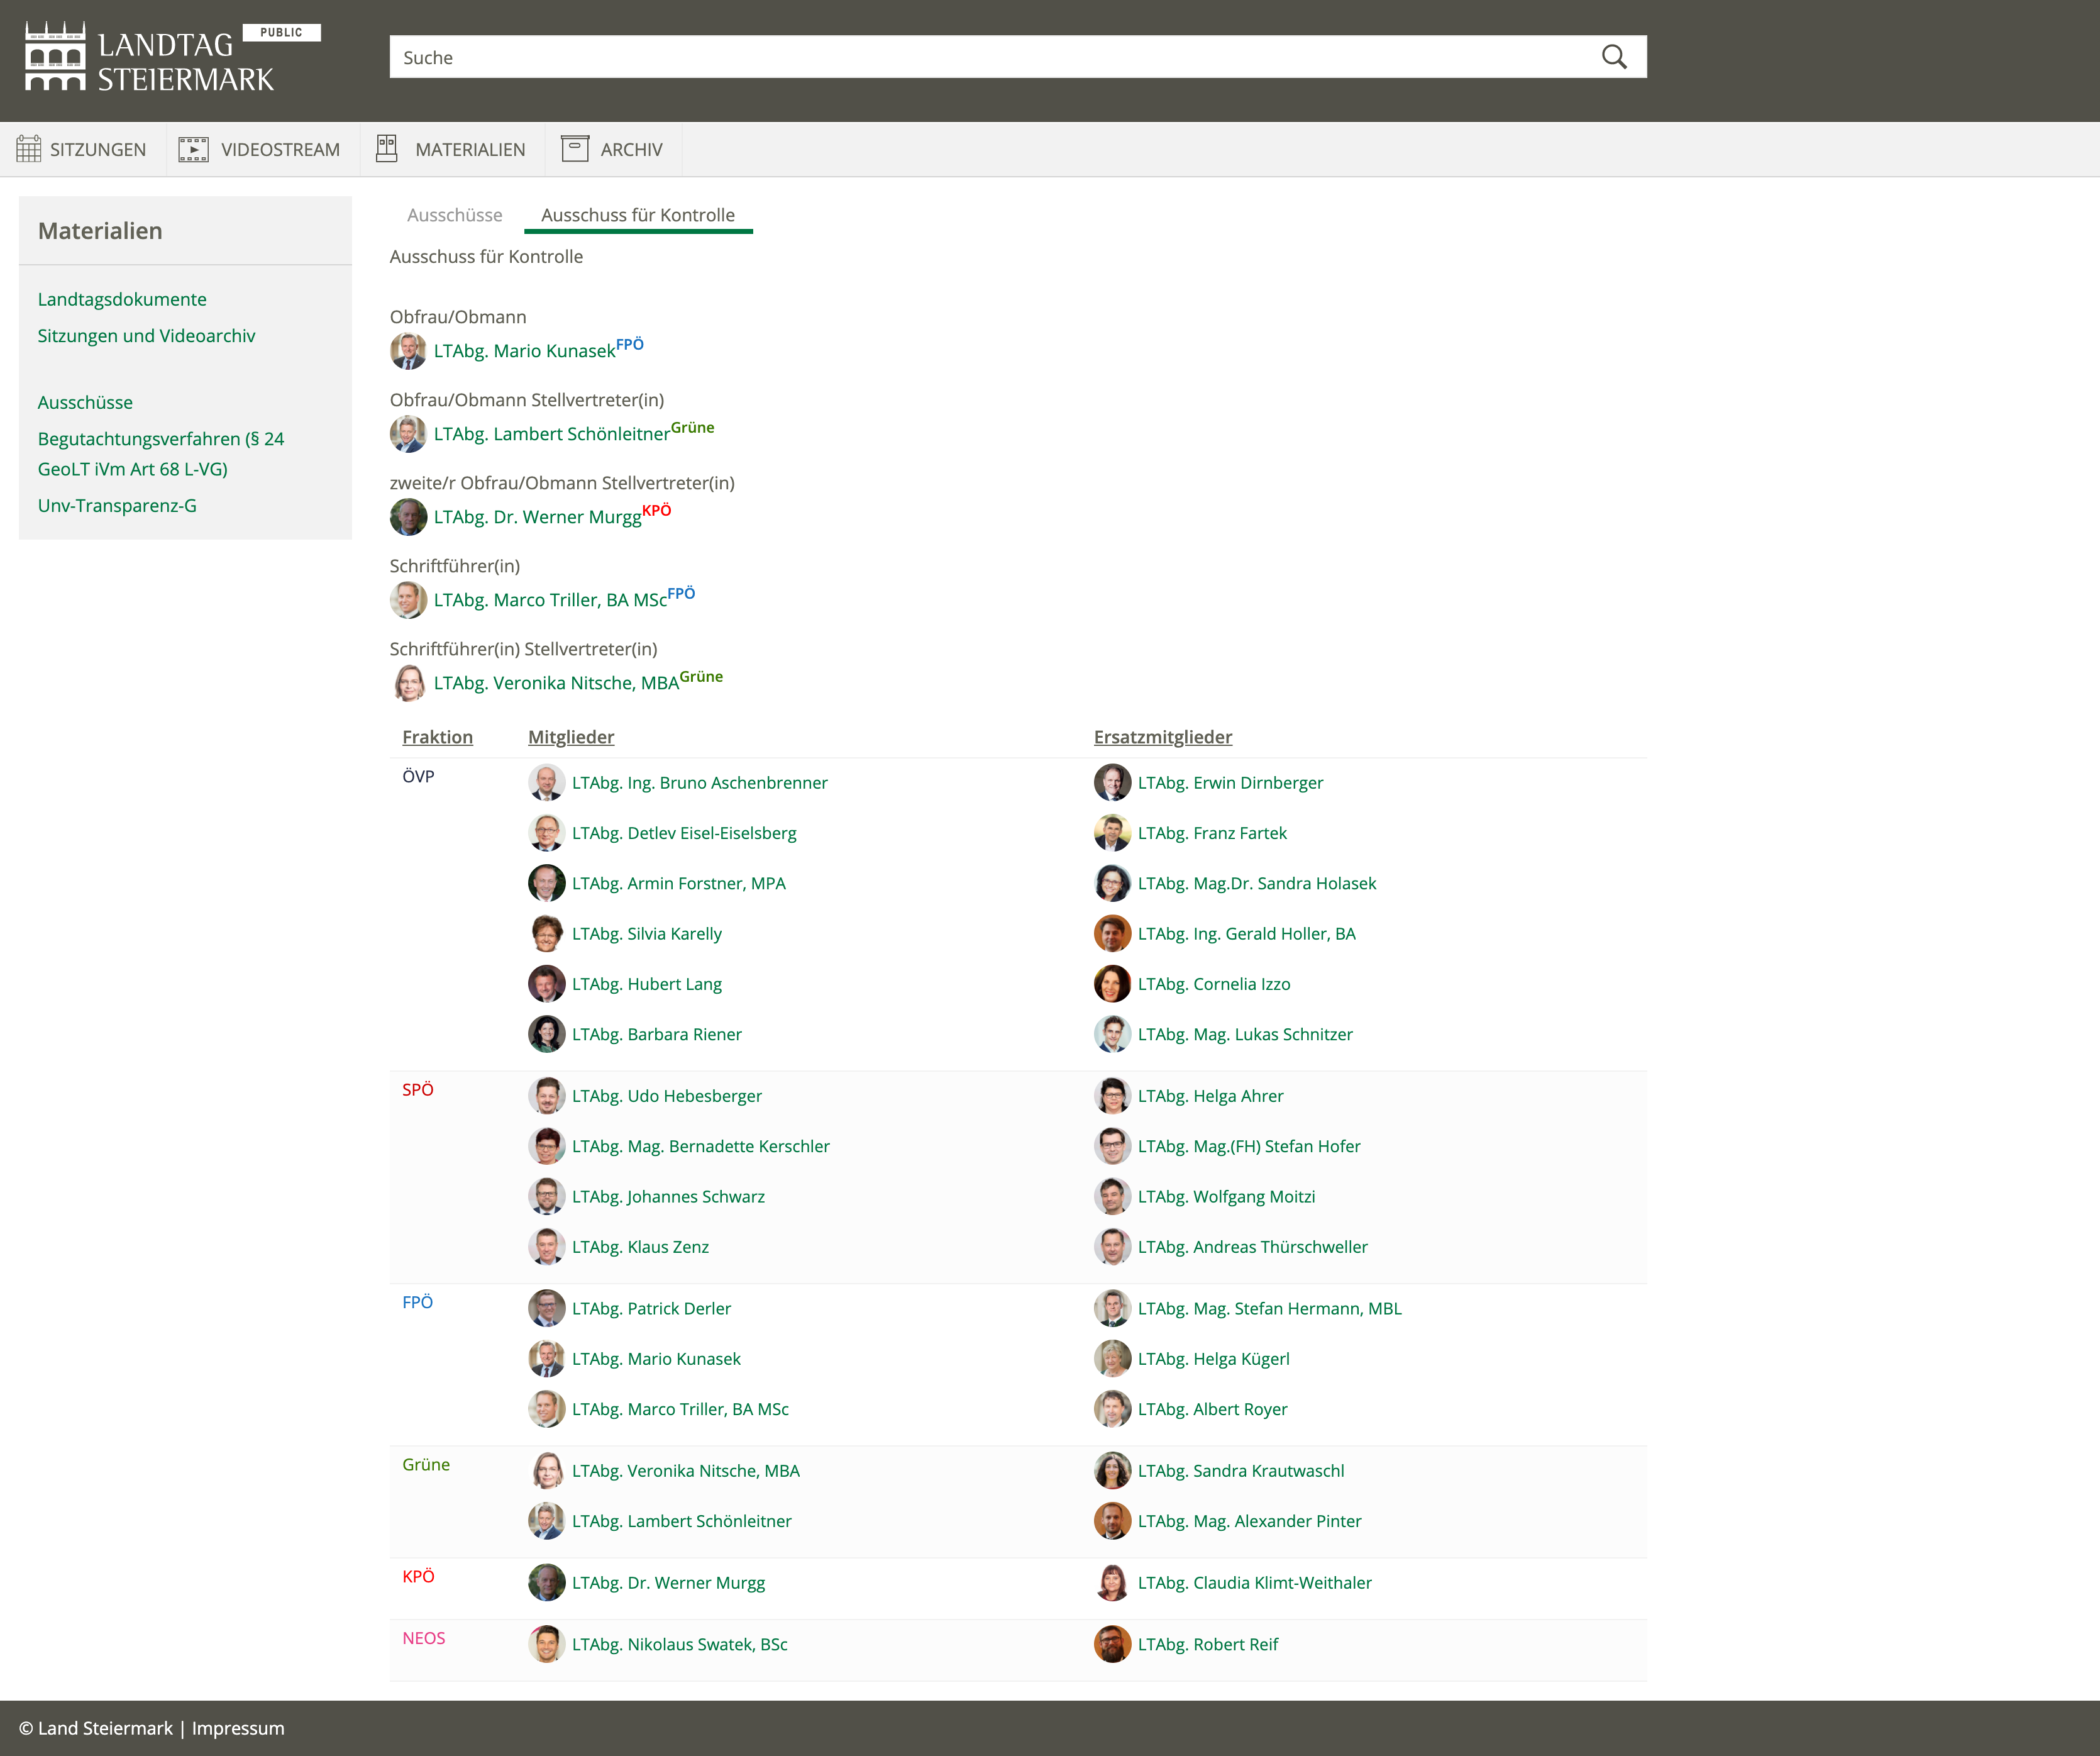
Task: Open LTAbg. Albert Royer link
Action: [x=1213, y=1409]
